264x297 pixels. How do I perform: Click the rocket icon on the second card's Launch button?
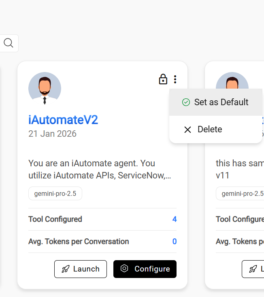point(253,269)
